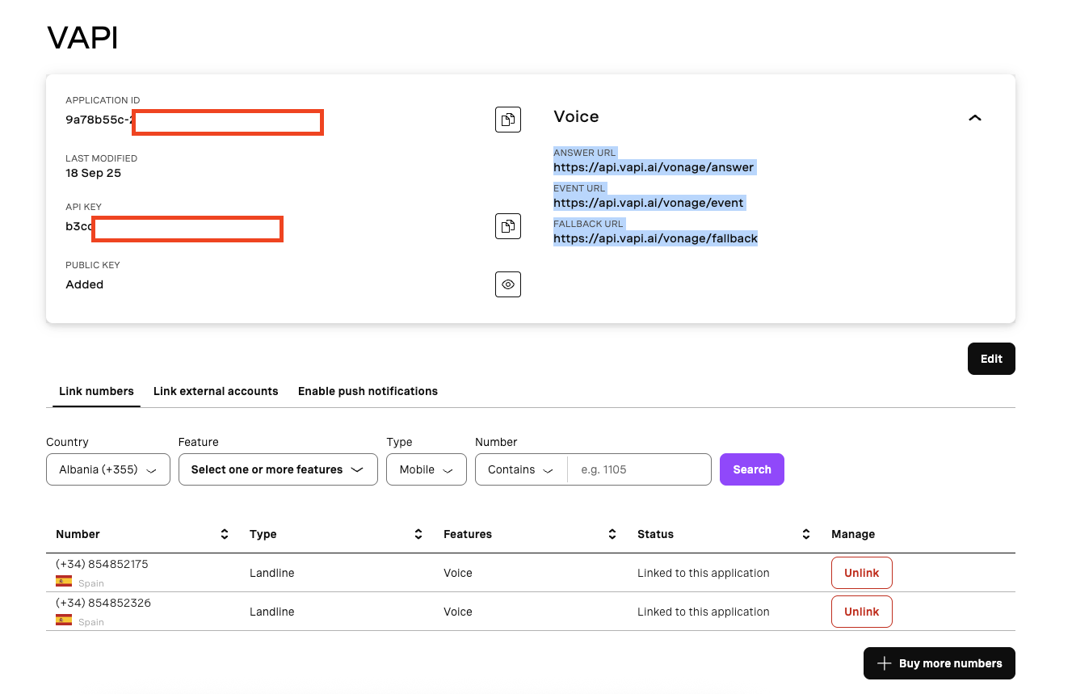Open Enable push notifications tab
The width and height of the screenshot is (1072, 694).
pyautogui.click(x=368, y=391)
